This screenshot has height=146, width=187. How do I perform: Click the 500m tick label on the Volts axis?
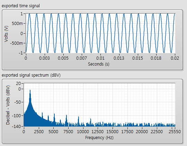click(17, 24)
